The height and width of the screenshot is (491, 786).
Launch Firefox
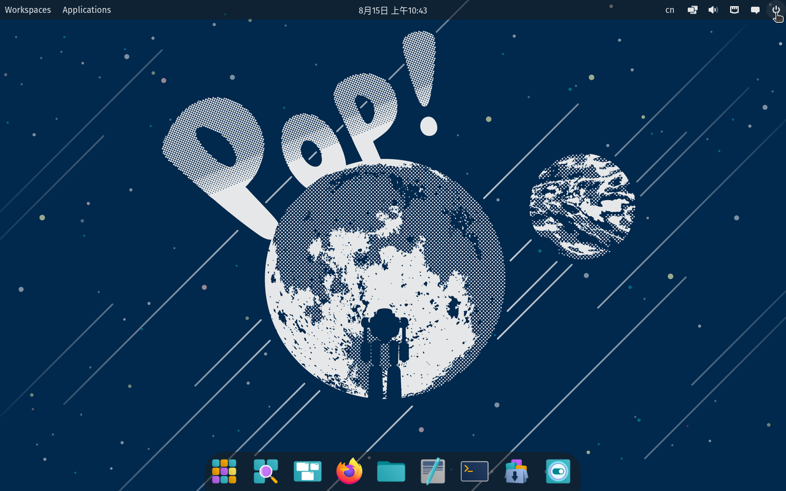click(x=349, y=471)
